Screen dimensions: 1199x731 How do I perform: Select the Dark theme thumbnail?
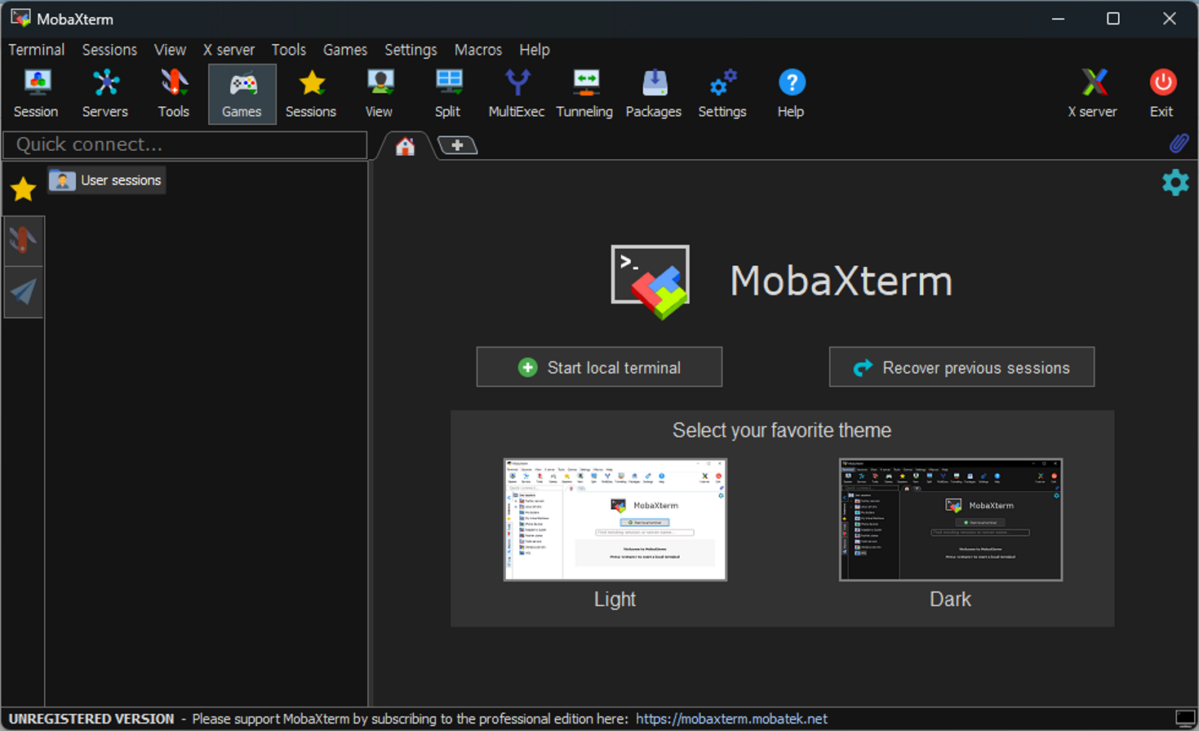coord(949,520)
